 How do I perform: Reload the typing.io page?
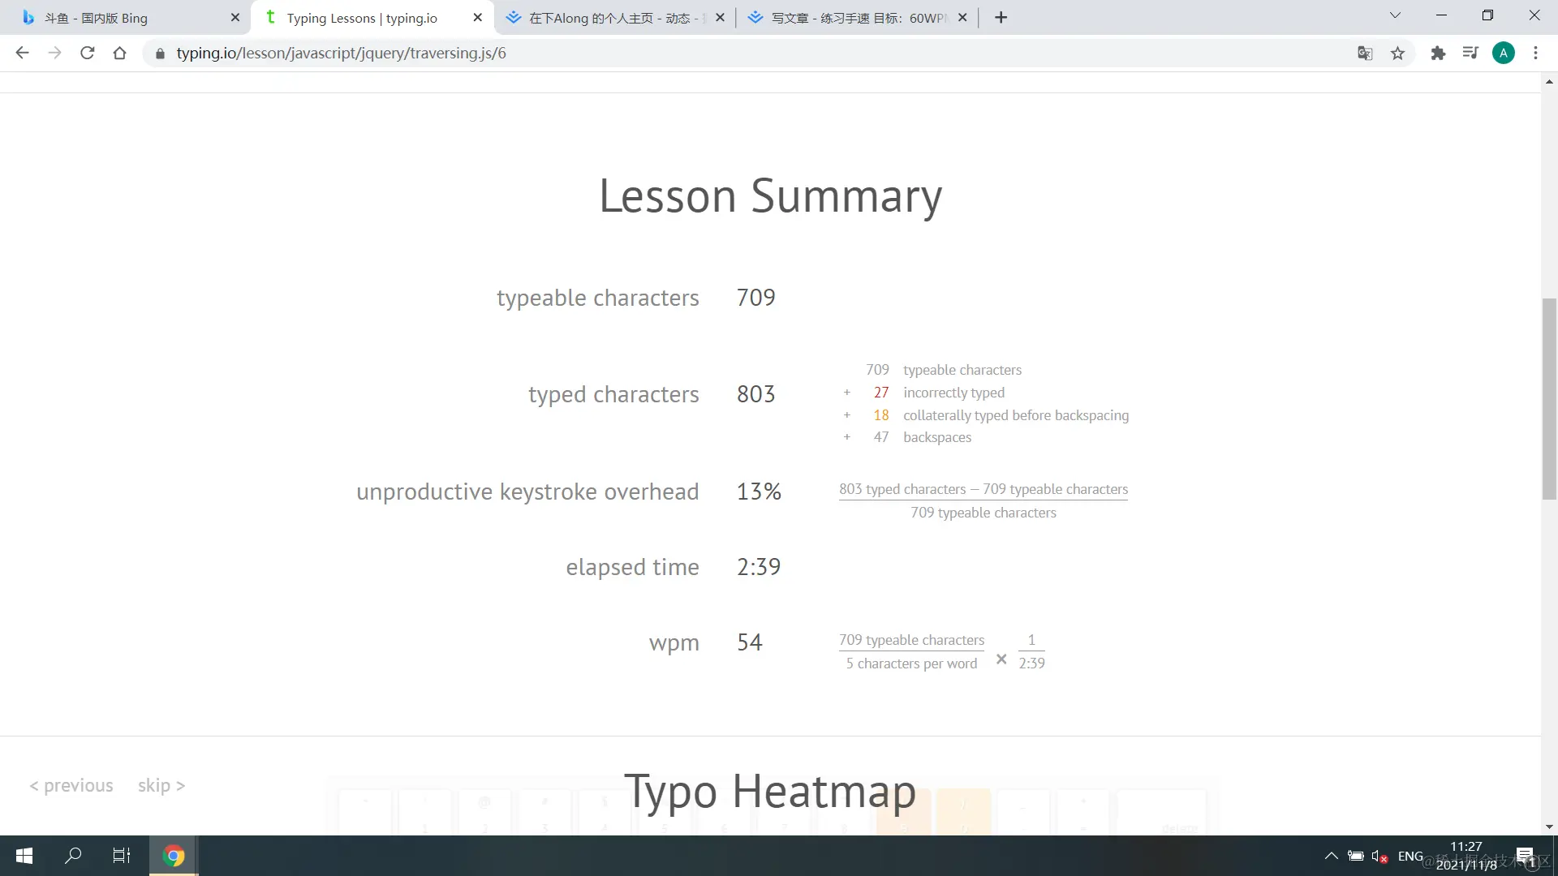coord(87,53)
